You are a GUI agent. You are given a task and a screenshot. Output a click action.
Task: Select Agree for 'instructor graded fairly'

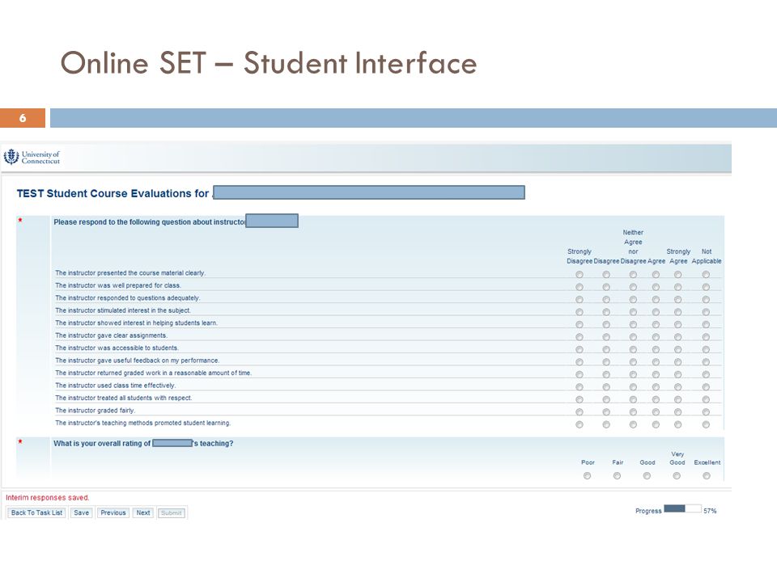coord(656,412)
